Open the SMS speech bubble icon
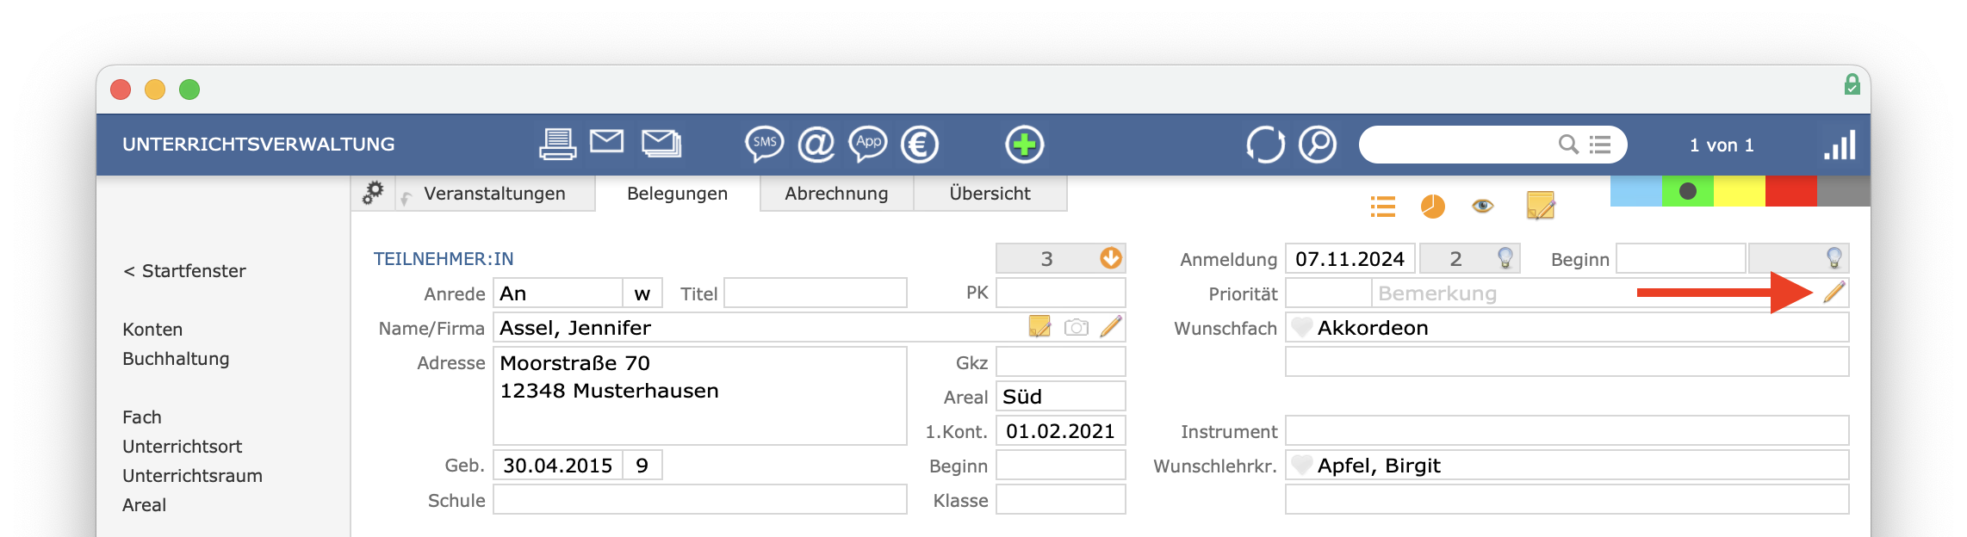Screen dimensions: 1967x537 [765, 144]
